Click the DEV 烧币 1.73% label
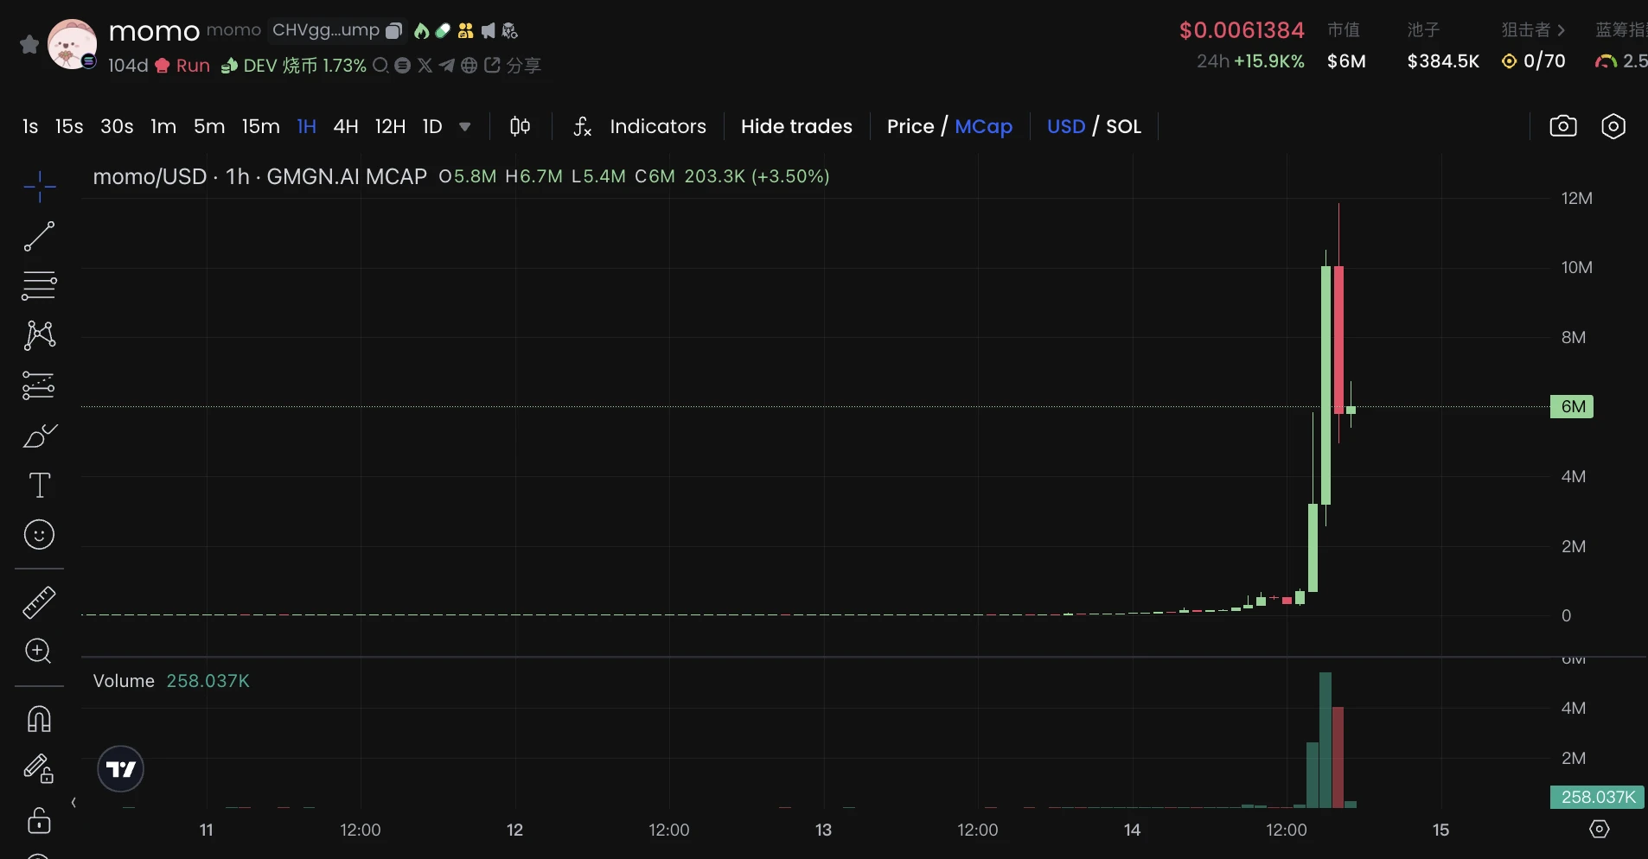This screenshot has width=1648, height=859. pos(294,66)
